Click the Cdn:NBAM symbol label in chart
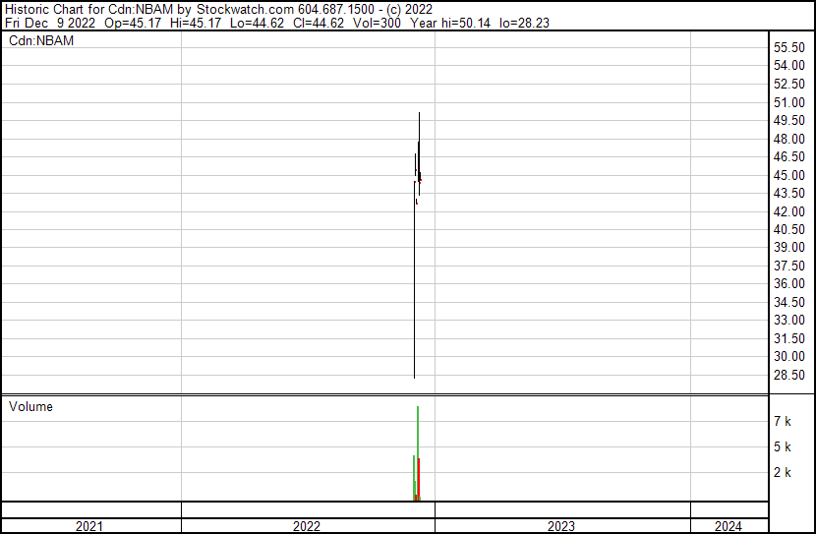The width and height of the screenshot is (816, 534). pyautogui.click(x=41, y=41)
